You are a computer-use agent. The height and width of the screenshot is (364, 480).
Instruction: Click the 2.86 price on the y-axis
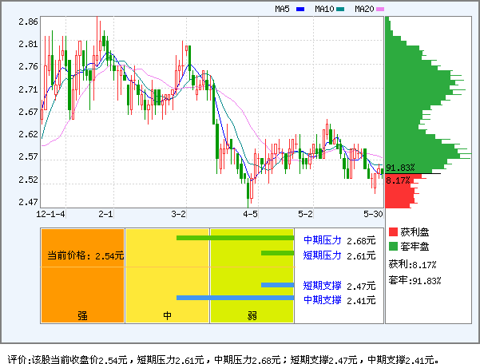(x=28, y=22)
